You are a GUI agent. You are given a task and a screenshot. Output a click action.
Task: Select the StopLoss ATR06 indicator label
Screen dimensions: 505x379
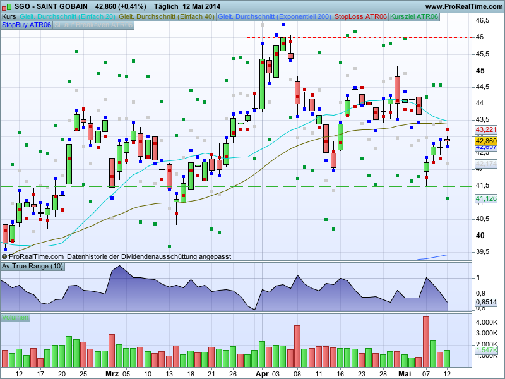(360, 17)
